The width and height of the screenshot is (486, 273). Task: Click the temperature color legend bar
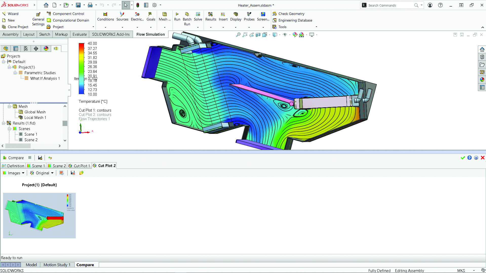pos(82,69)
